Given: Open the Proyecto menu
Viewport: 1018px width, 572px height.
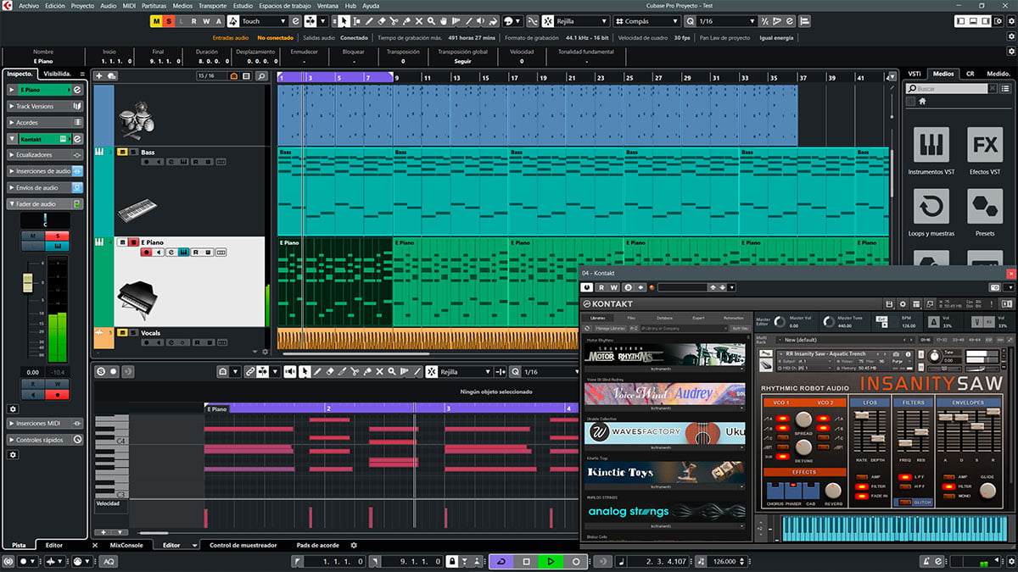Looking at the screenshot, I should coord(82,5).
